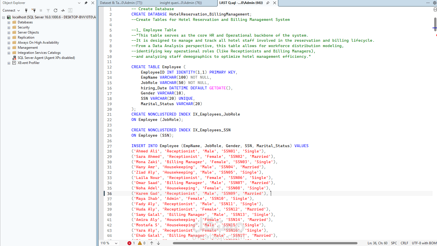Switch to the insight queri... query tab
The height and width of the screenshot is (246, 437).
pos(181,3)
